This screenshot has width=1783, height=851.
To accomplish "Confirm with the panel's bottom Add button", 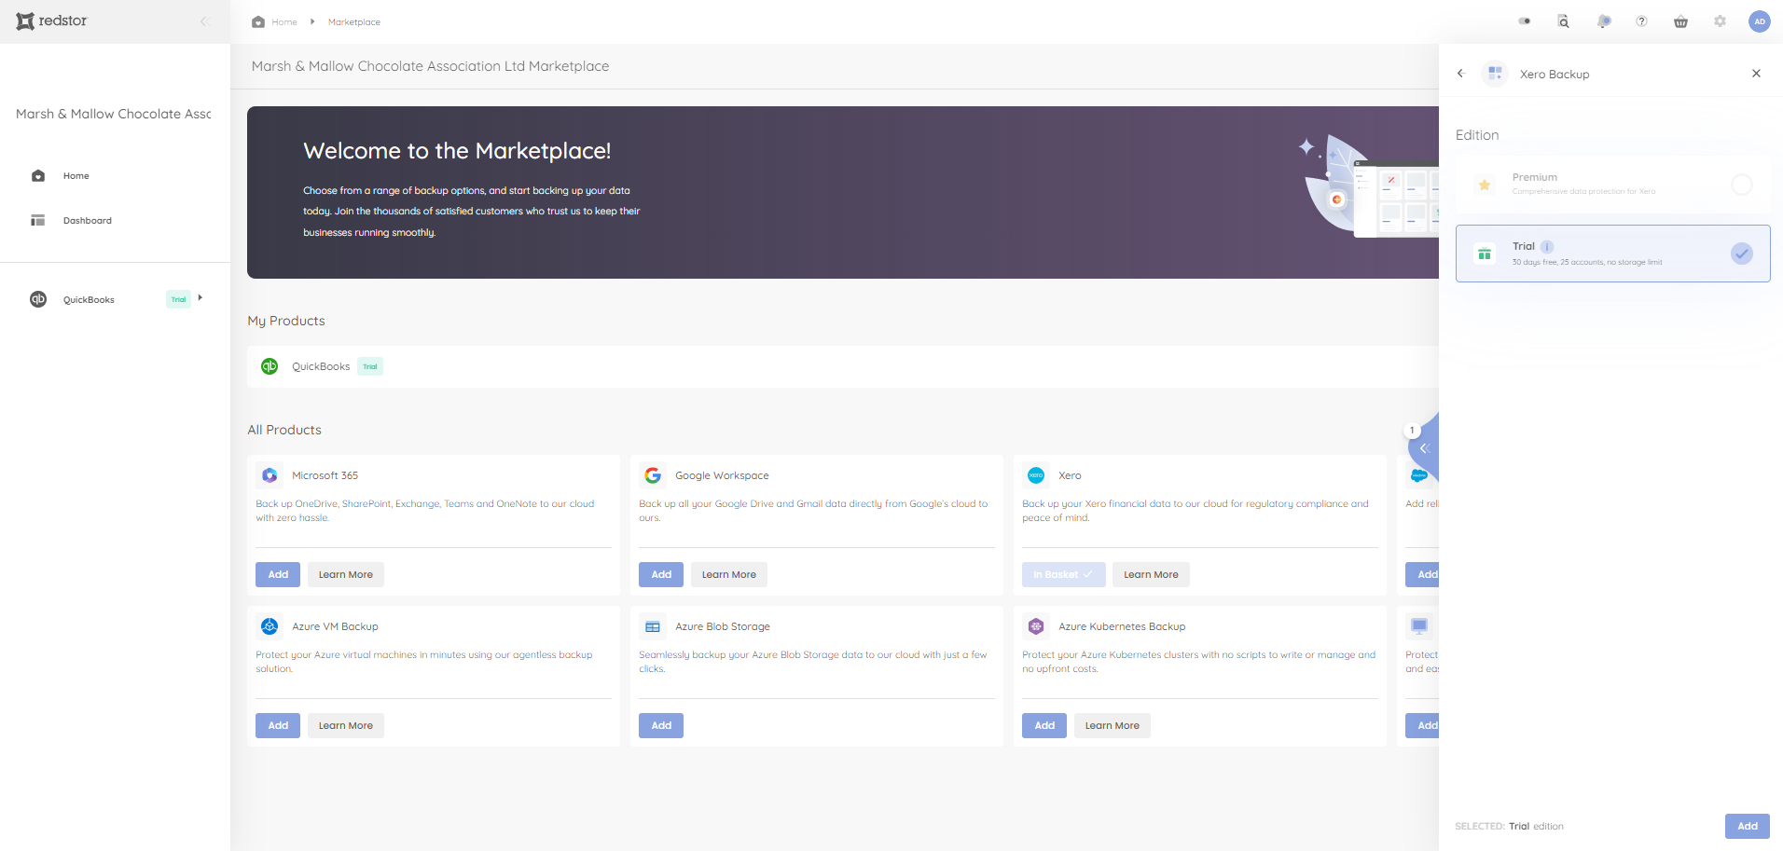I will (x=1747, y=826).
